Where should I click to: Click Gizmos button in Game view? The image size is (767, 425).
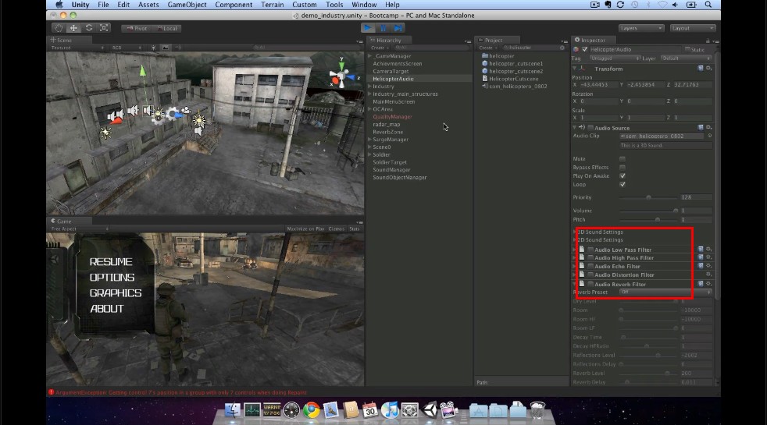(x=336, y=228)
